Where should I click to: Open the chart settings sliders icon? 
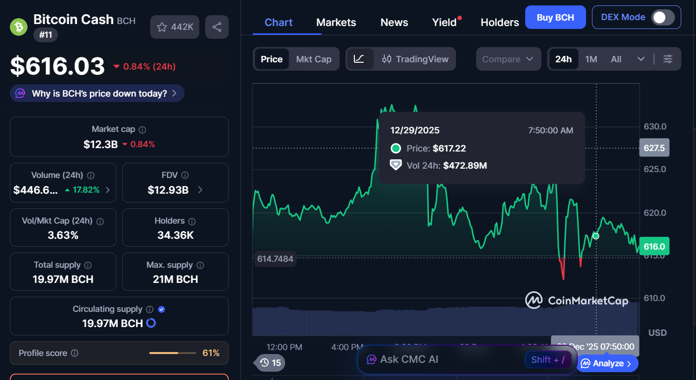point(668,58)
